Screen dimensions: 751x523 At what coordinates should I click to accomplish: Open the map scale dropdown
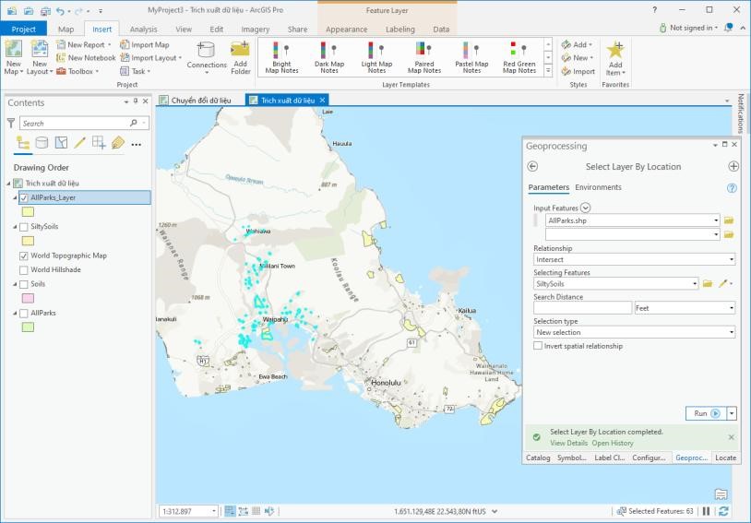pyautogui.click(x=214, y=511)
